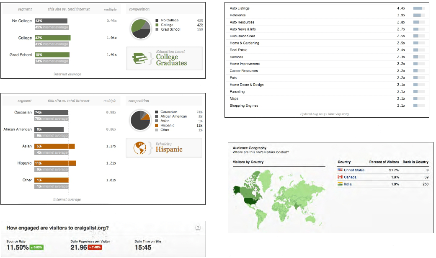
Task: Select the Real Estate row
Action: click(327, 50)
